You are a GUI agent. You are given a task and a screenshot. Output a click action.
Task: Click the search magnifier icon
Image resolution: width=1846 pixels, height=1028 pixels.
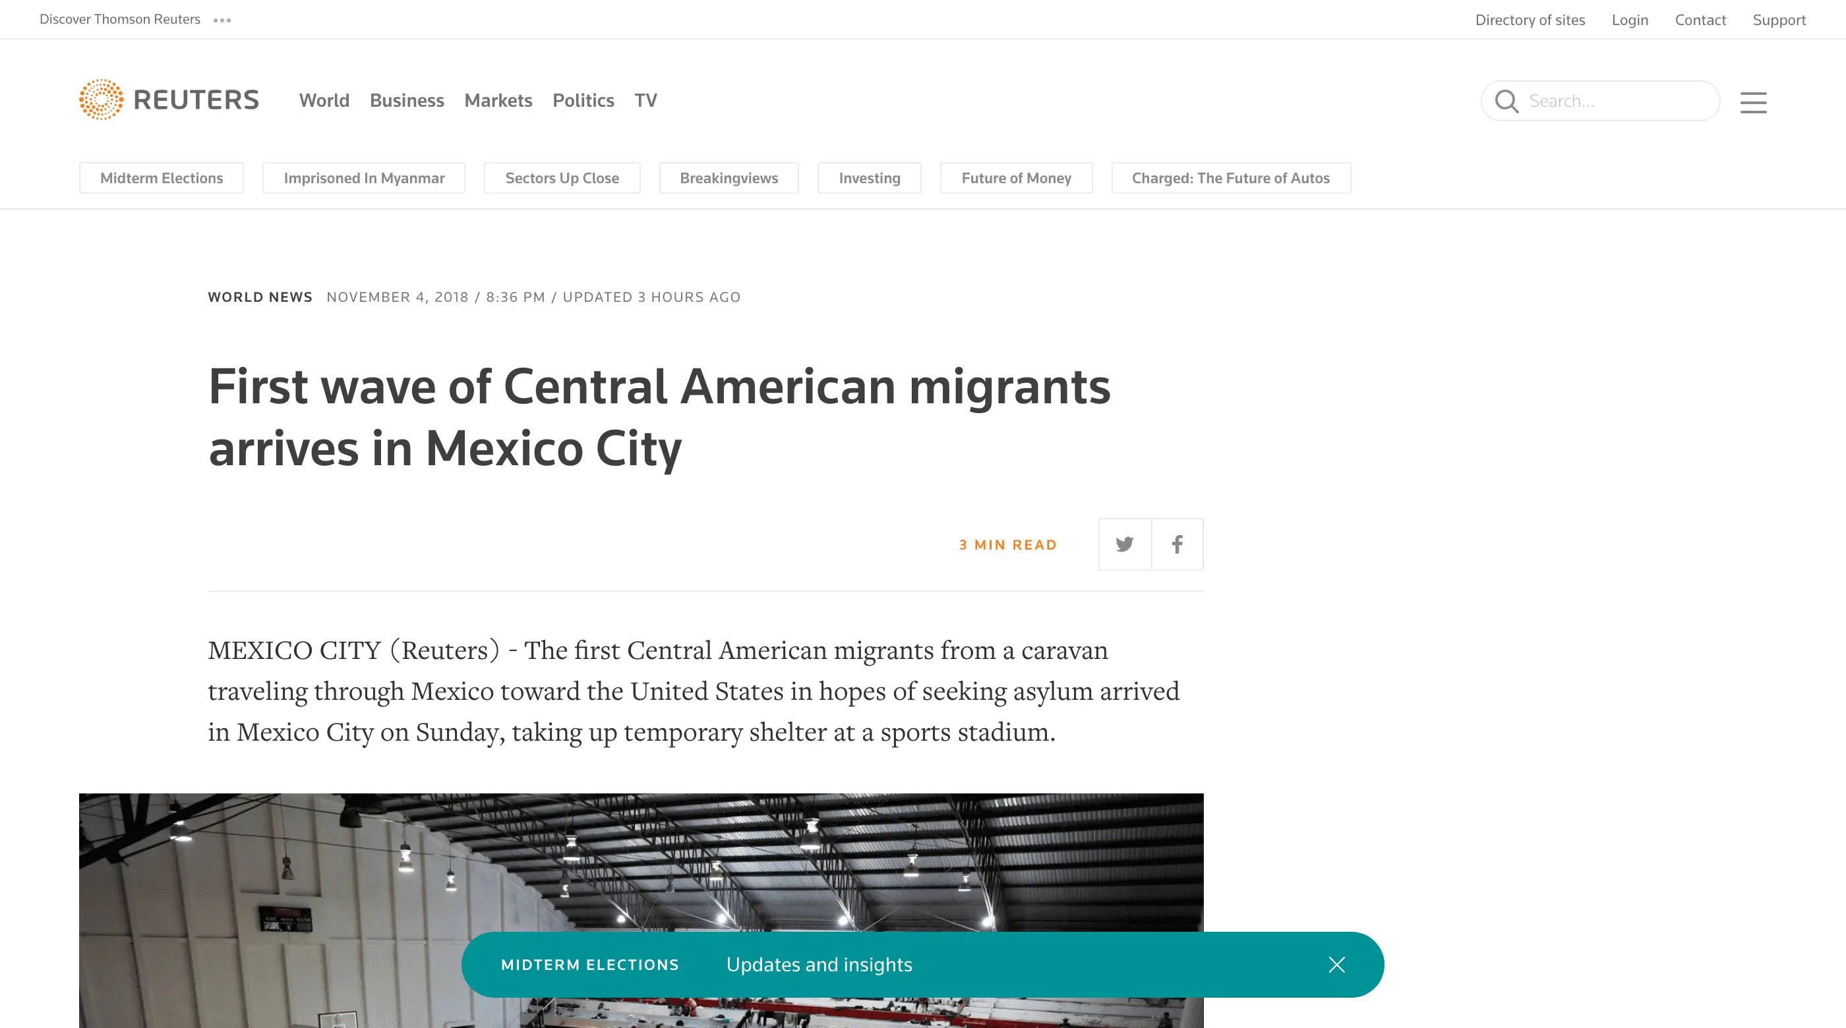pyautogui.click(x=1506, y=101)
